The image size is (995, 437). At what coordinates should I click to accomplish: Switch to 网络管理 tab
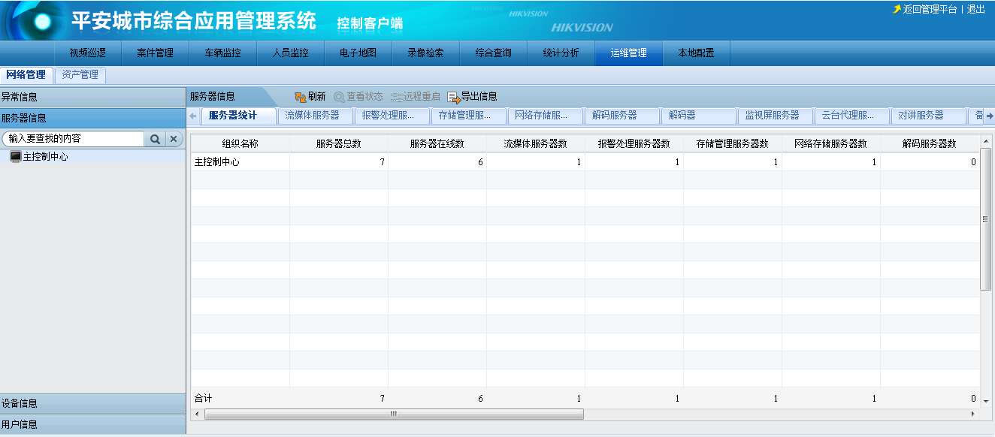26,75
